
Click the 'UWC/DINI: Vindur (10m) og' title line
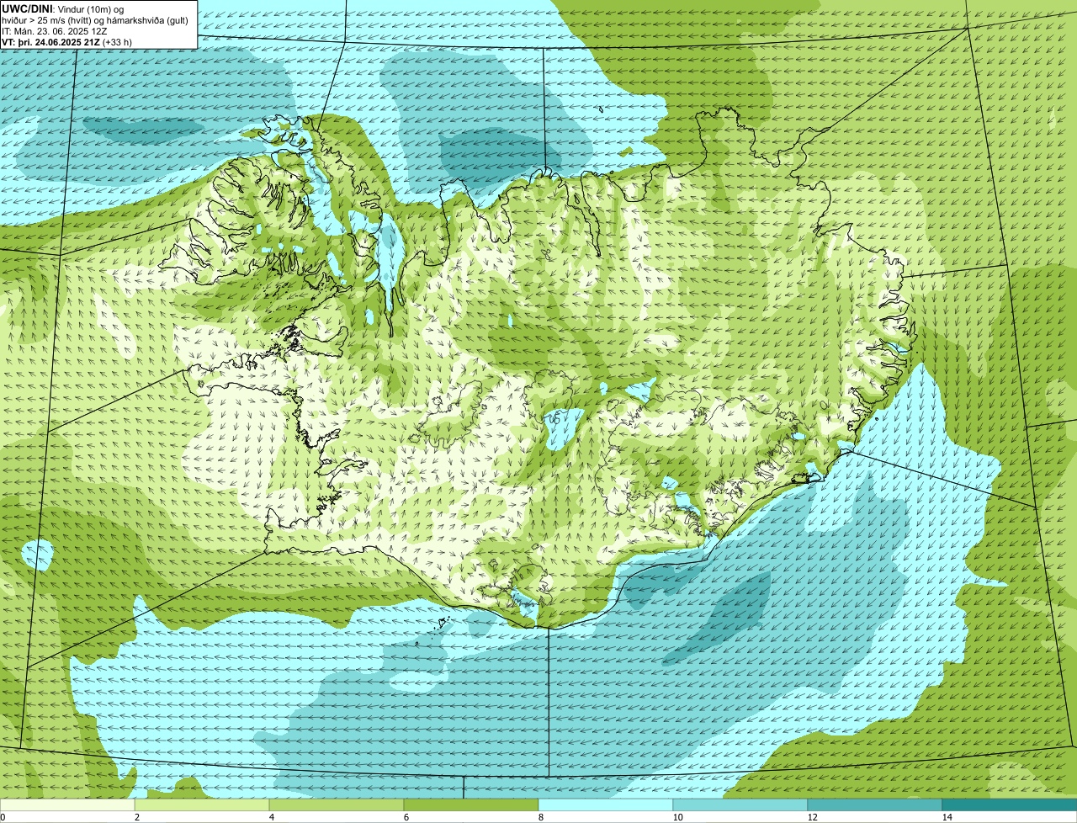pos(63,8)
